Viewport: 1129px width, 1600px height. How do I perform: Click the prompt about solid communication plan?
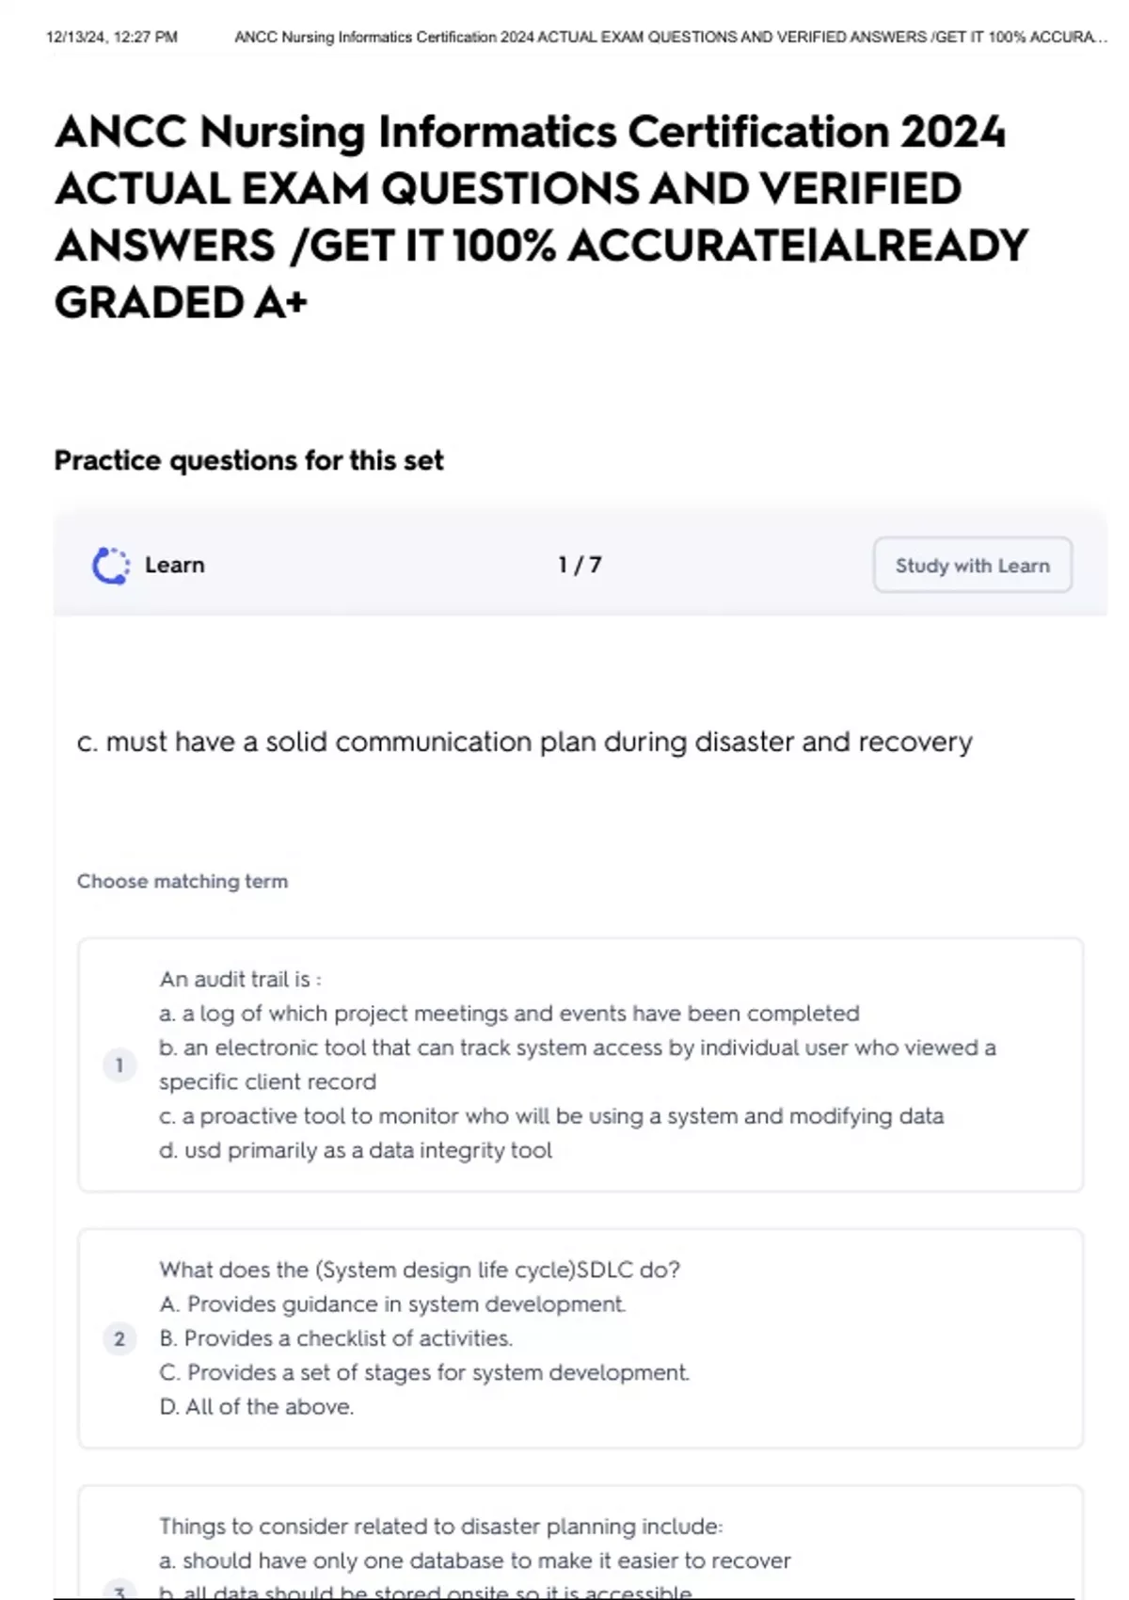coord(524,743)
